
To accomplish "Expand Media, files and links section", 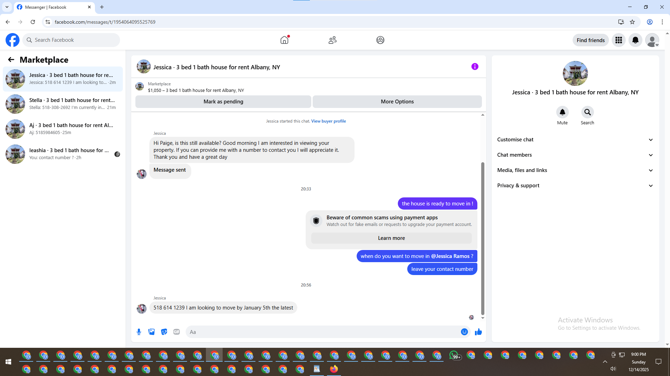I will pyautogui.click(x=575, y=170).
